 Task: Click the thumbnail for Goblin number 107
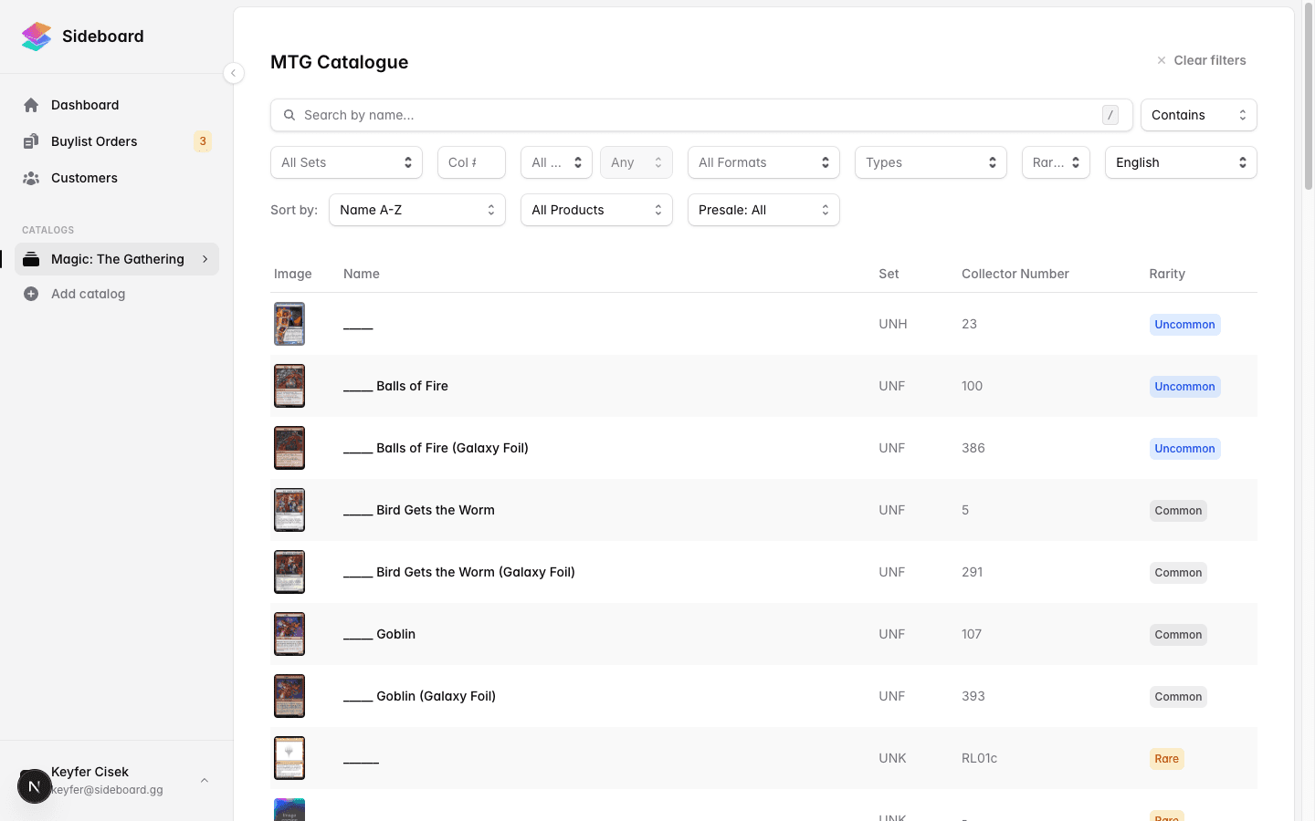click(289, 634)
